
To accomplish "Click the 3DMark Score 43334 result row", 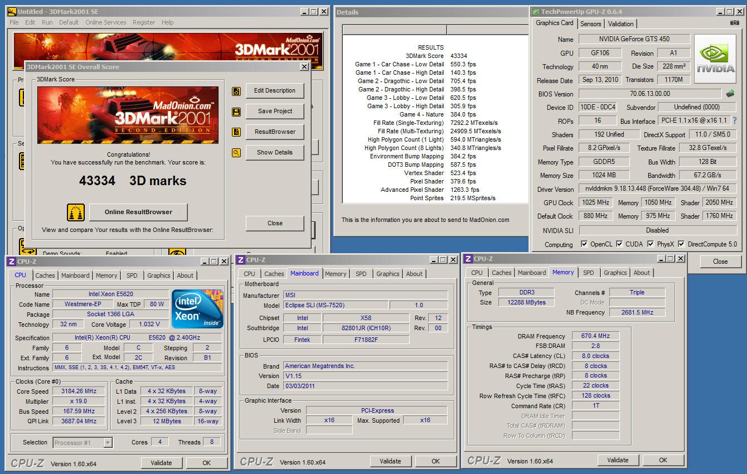I will point(436,56).
